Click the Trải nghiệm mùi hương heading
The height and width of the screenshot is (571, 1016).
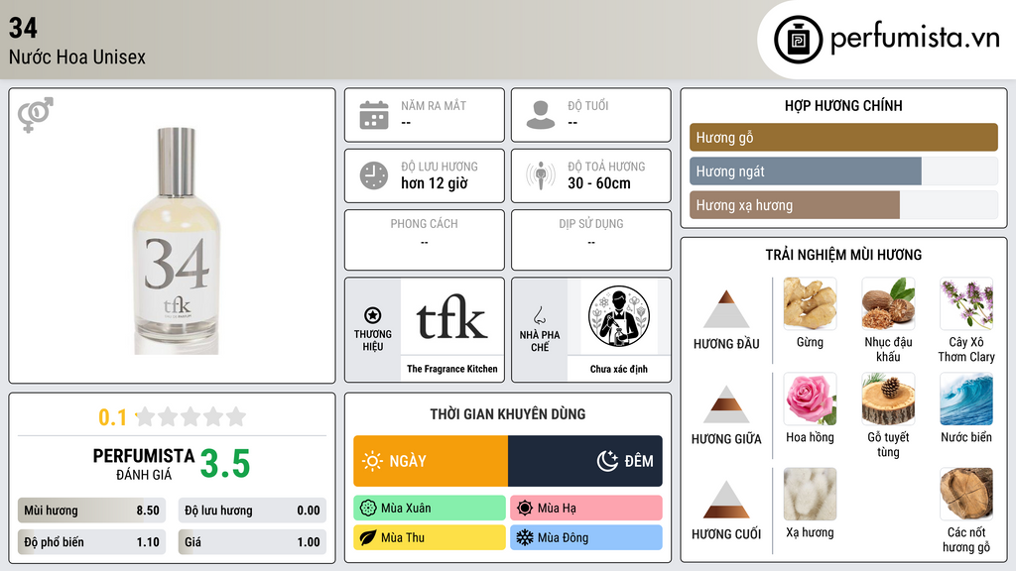[x=843, y=255]
